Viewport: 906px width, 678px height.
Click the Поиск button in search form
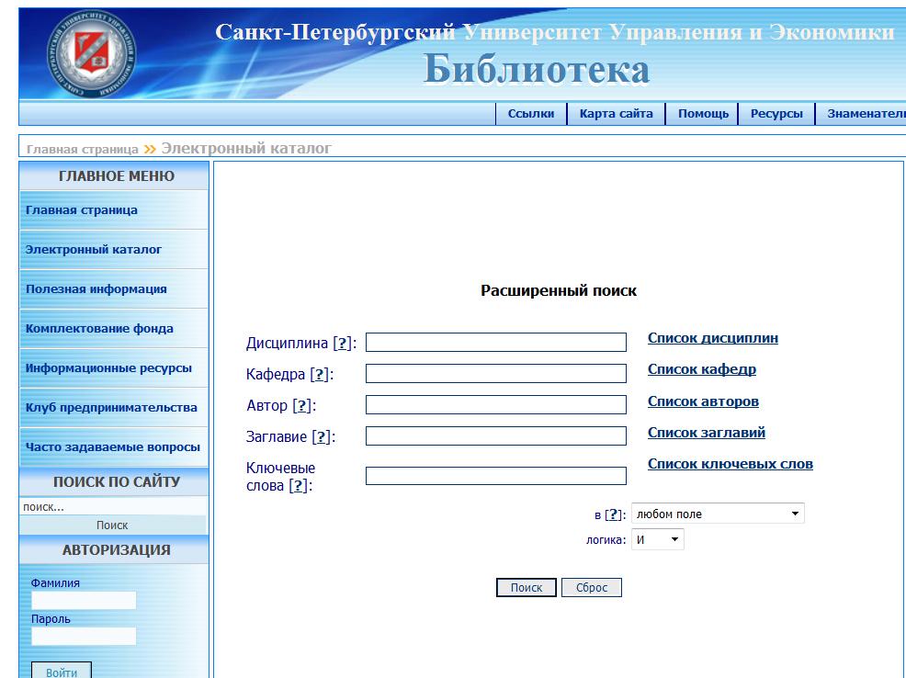(527, 587)
